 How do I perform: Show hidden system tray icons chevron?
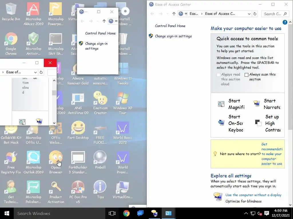[x=246, y=213]
